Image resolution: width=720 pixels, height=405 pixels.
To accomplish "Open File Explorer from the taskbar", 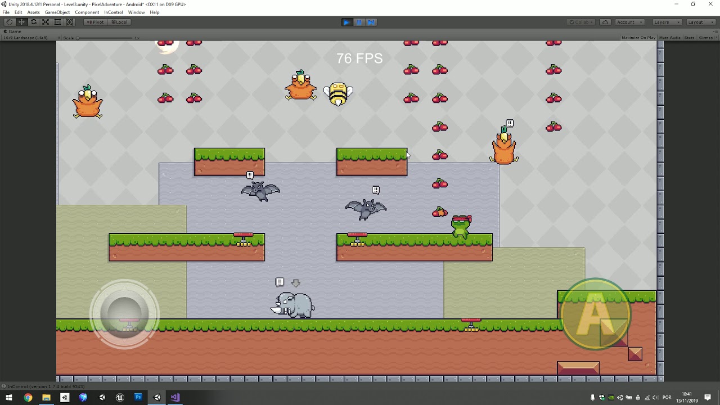I will pyautogui.click(x=46, y=398).
